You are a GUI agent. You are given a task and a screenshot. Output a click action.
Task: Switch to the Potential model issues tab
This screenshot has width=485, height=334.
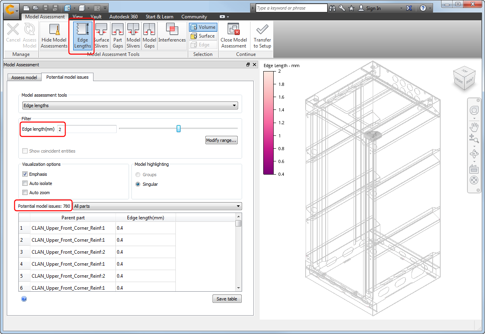(68, 77)
